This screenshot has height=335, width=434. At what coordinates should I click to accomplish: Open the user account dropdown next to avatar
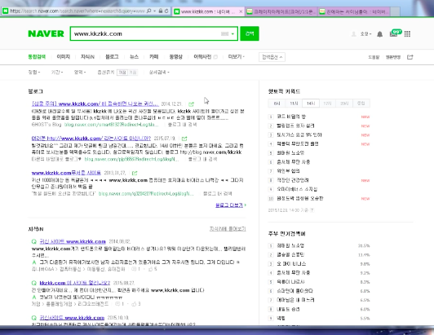point(365,34)
